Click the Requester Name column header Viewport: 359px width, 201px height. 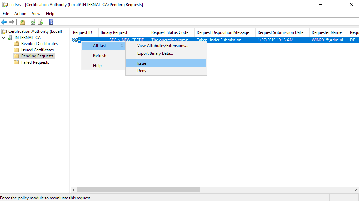coord(326,32)
